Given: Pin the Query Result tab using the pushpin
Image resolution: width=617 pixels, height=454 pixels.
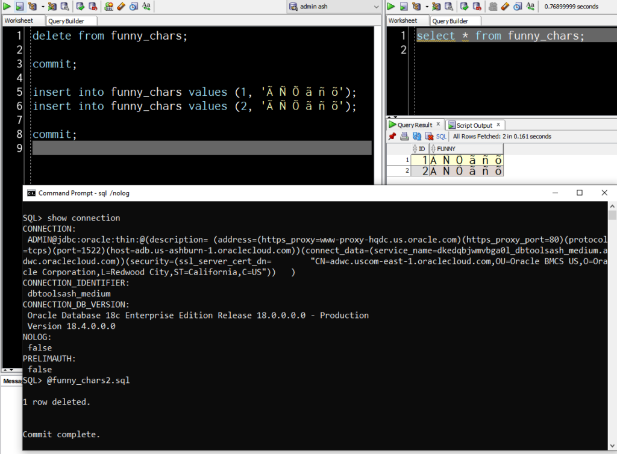Looking at the screenshot, I should click(392, 137).
